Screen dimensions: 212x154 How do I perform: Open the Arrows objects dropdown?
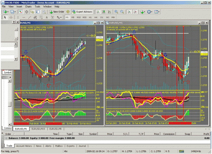tap(59, 17)
